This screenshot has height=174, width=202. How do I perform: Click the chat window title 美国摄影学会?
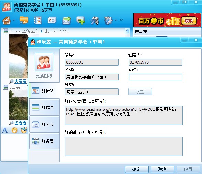pyautogui.click(x=48, y=5)
